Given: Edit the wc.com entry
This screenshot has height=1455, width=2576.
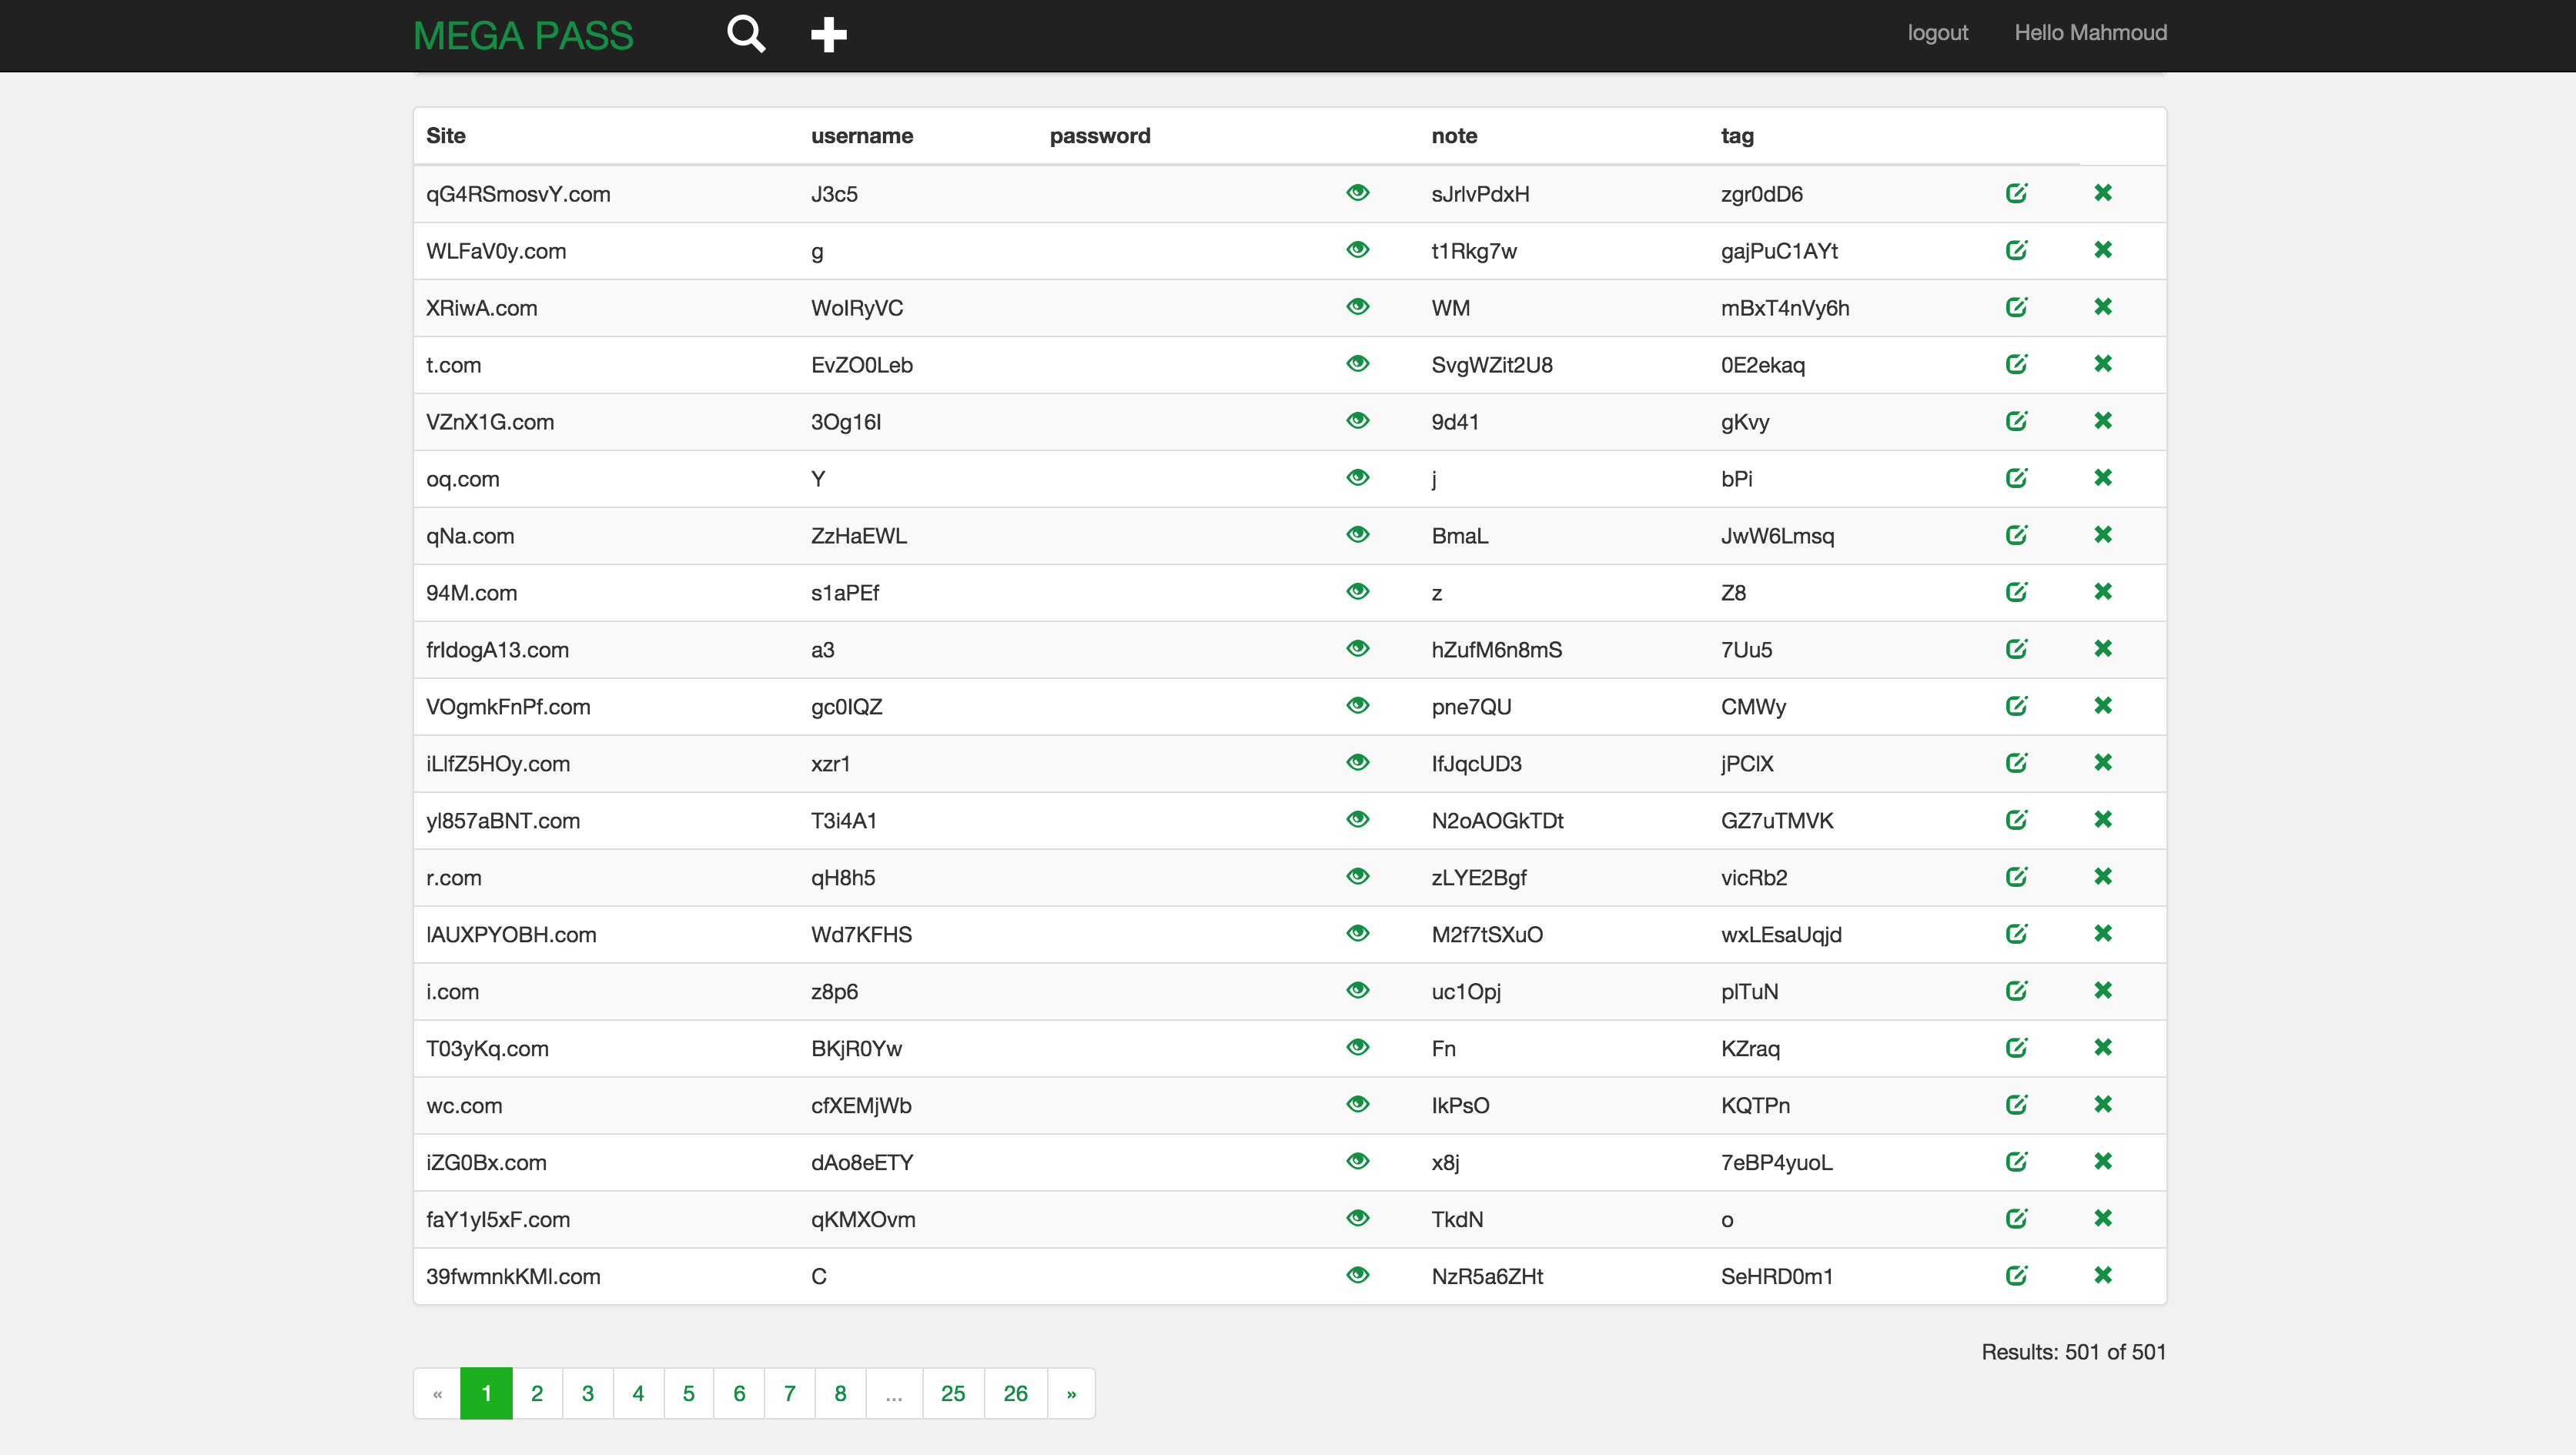Looking at the screenshot, I should [x=2016, y=1105].
